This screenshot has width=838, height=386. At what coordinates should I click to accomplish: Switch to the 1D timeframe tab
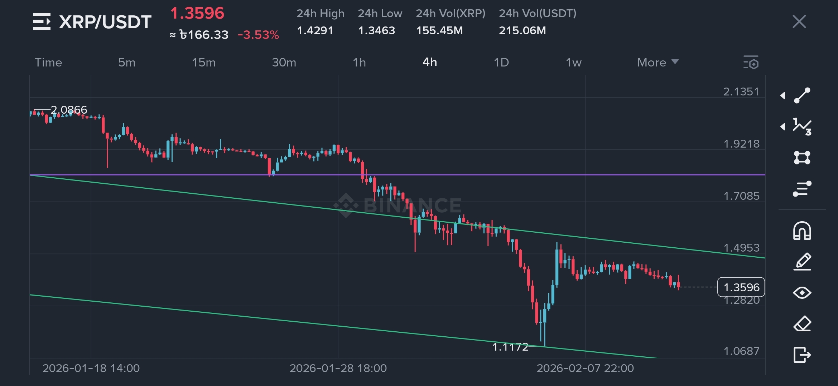tap(501, 63)
